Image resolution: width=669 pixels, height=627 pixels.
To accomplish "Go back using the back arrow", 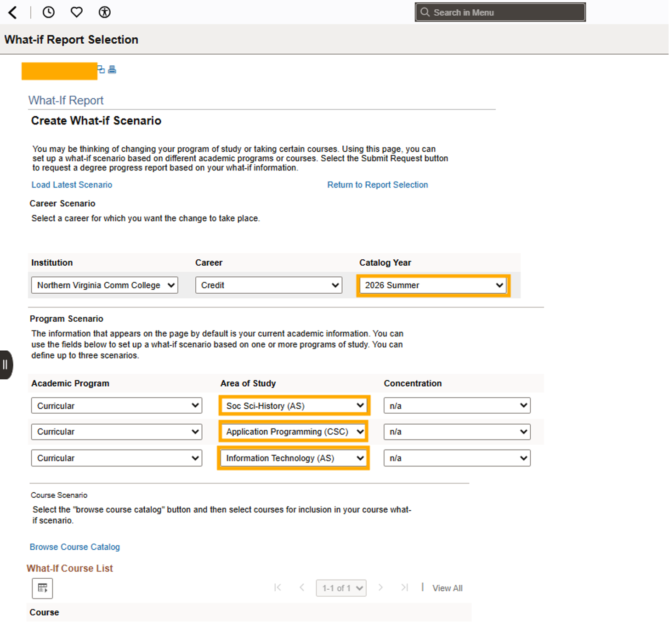I will click(13, 12).
